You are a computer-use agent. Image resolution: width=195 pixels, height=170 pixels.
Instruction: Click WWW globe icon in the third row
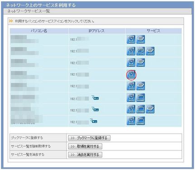click(x=141, y=63)
